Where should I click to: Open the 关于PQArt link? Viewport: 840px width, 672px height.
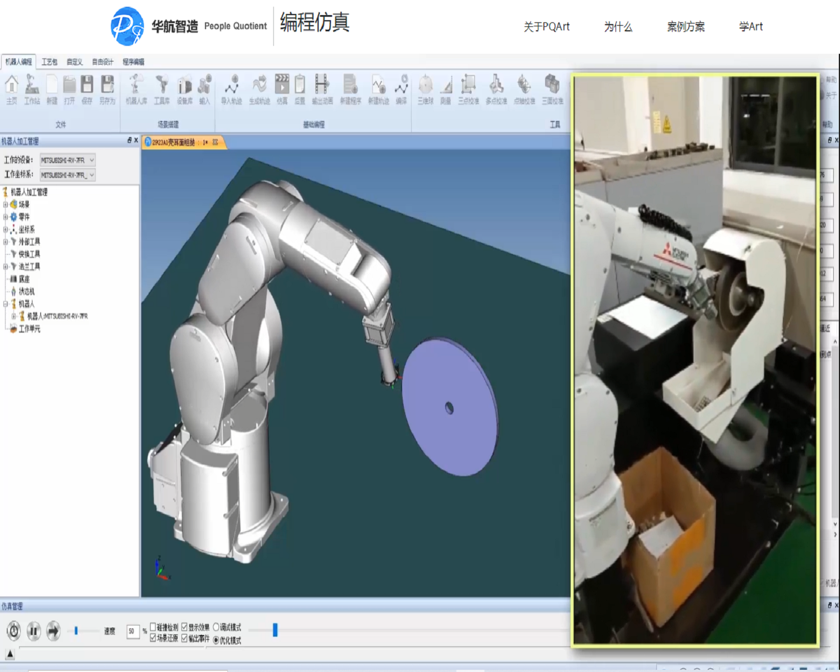point(547,26)
